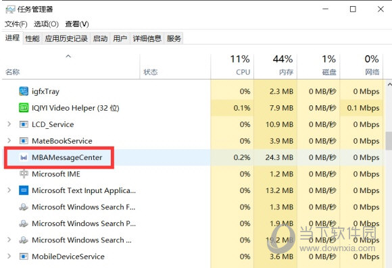The height and width of the screenshot is (268, 392).
Task: Click the 2.3 MB memory value
Action: (x=281, y=91)
